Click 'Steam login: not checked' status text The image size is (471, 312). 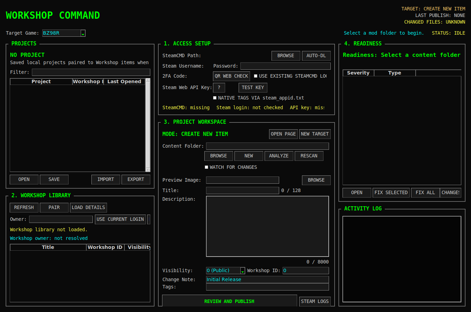tap(250, 107)
